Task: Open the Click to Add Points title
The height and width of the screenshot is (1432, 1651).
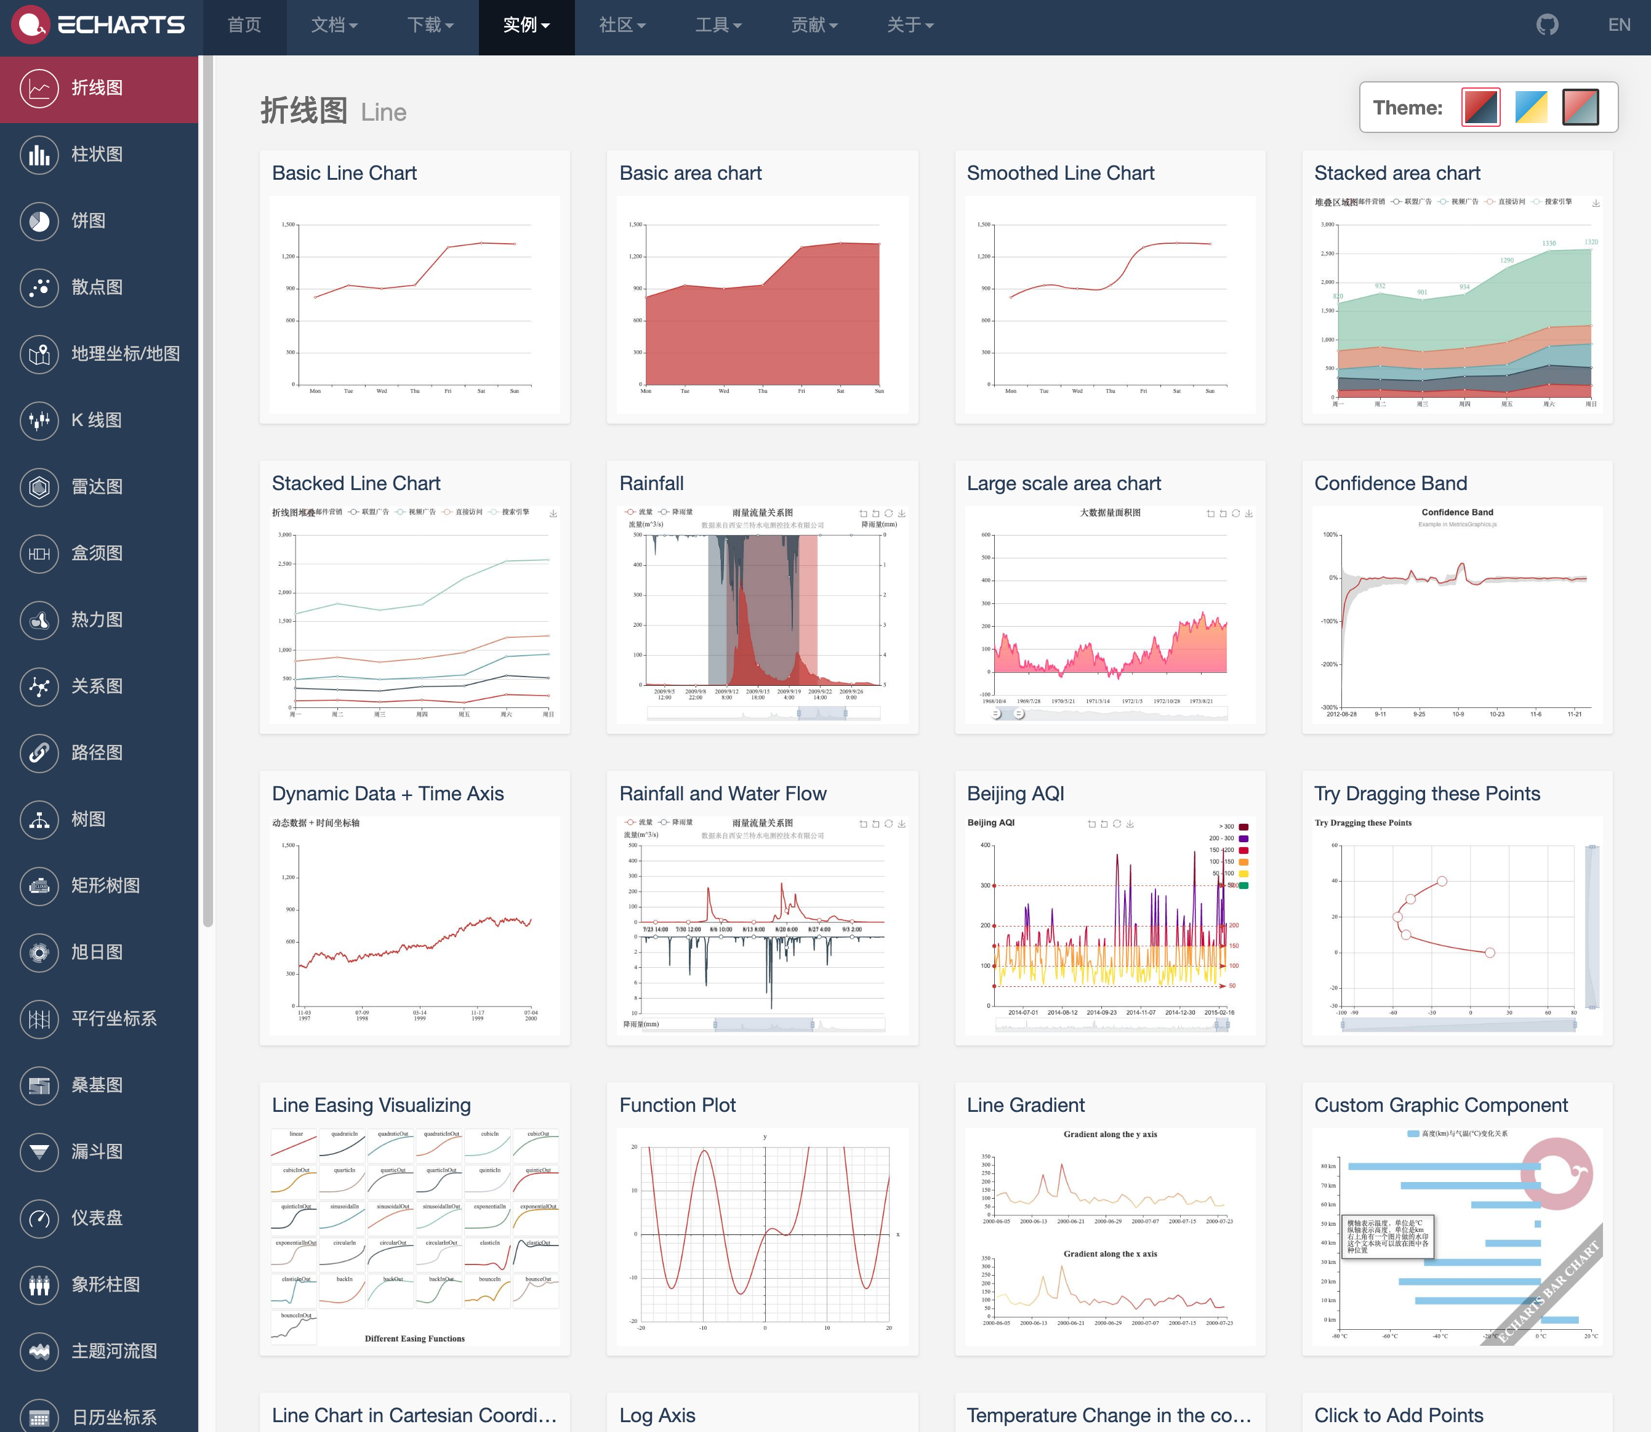Action: tap(1399, 1415)
